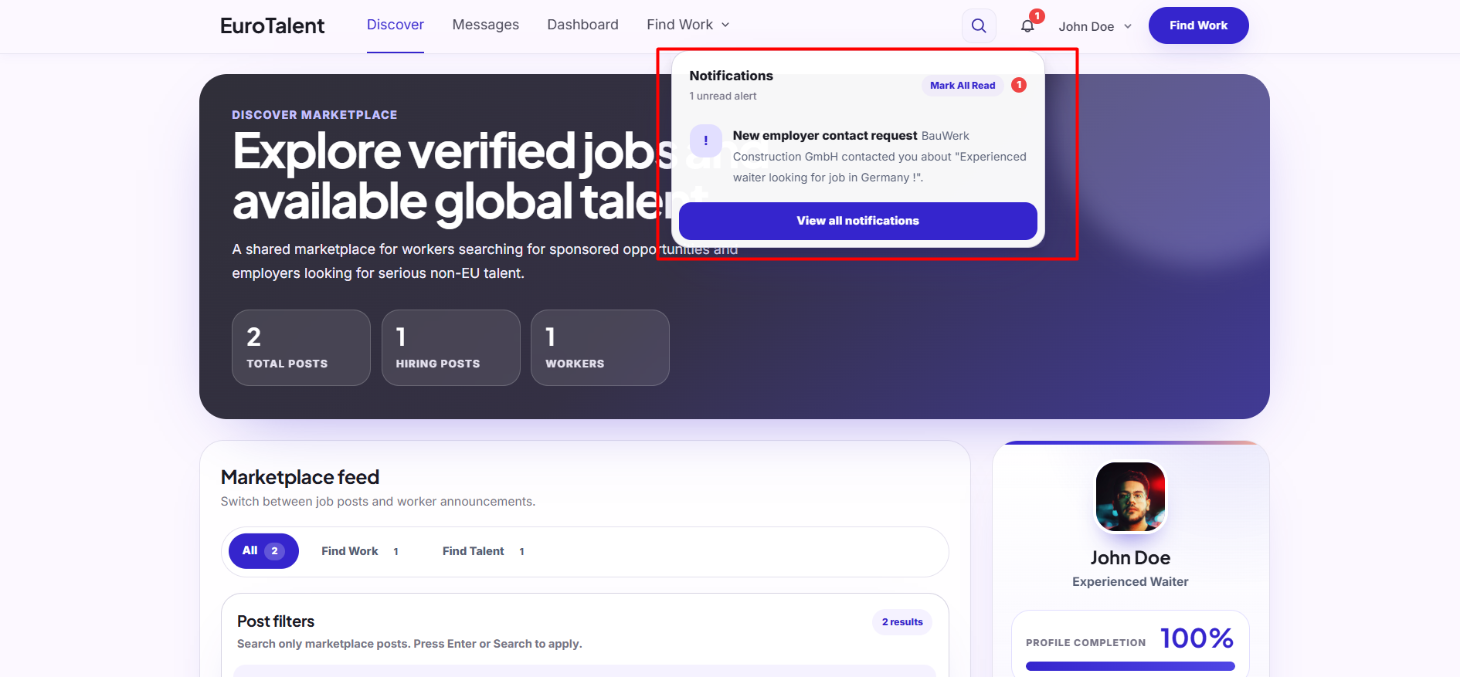This screenshot has width=1460, height=677.
Task: Click the 100% profile completion value
Action: pos(1197,638)
